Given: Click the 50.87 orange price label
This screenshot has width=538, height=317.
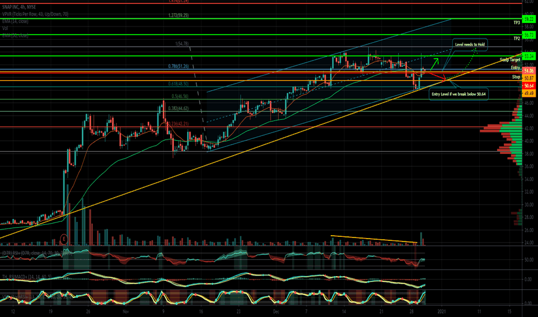Looking at the screenshot, I should (529, 78).
